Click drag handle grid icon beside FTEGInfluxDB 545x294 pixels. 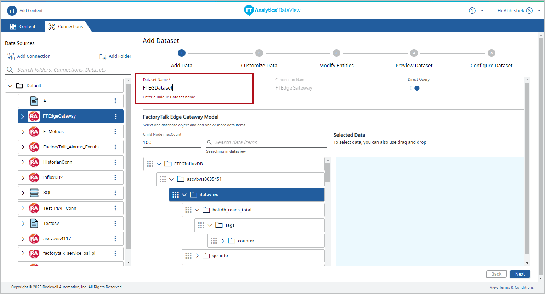click(x=150, y=164)
